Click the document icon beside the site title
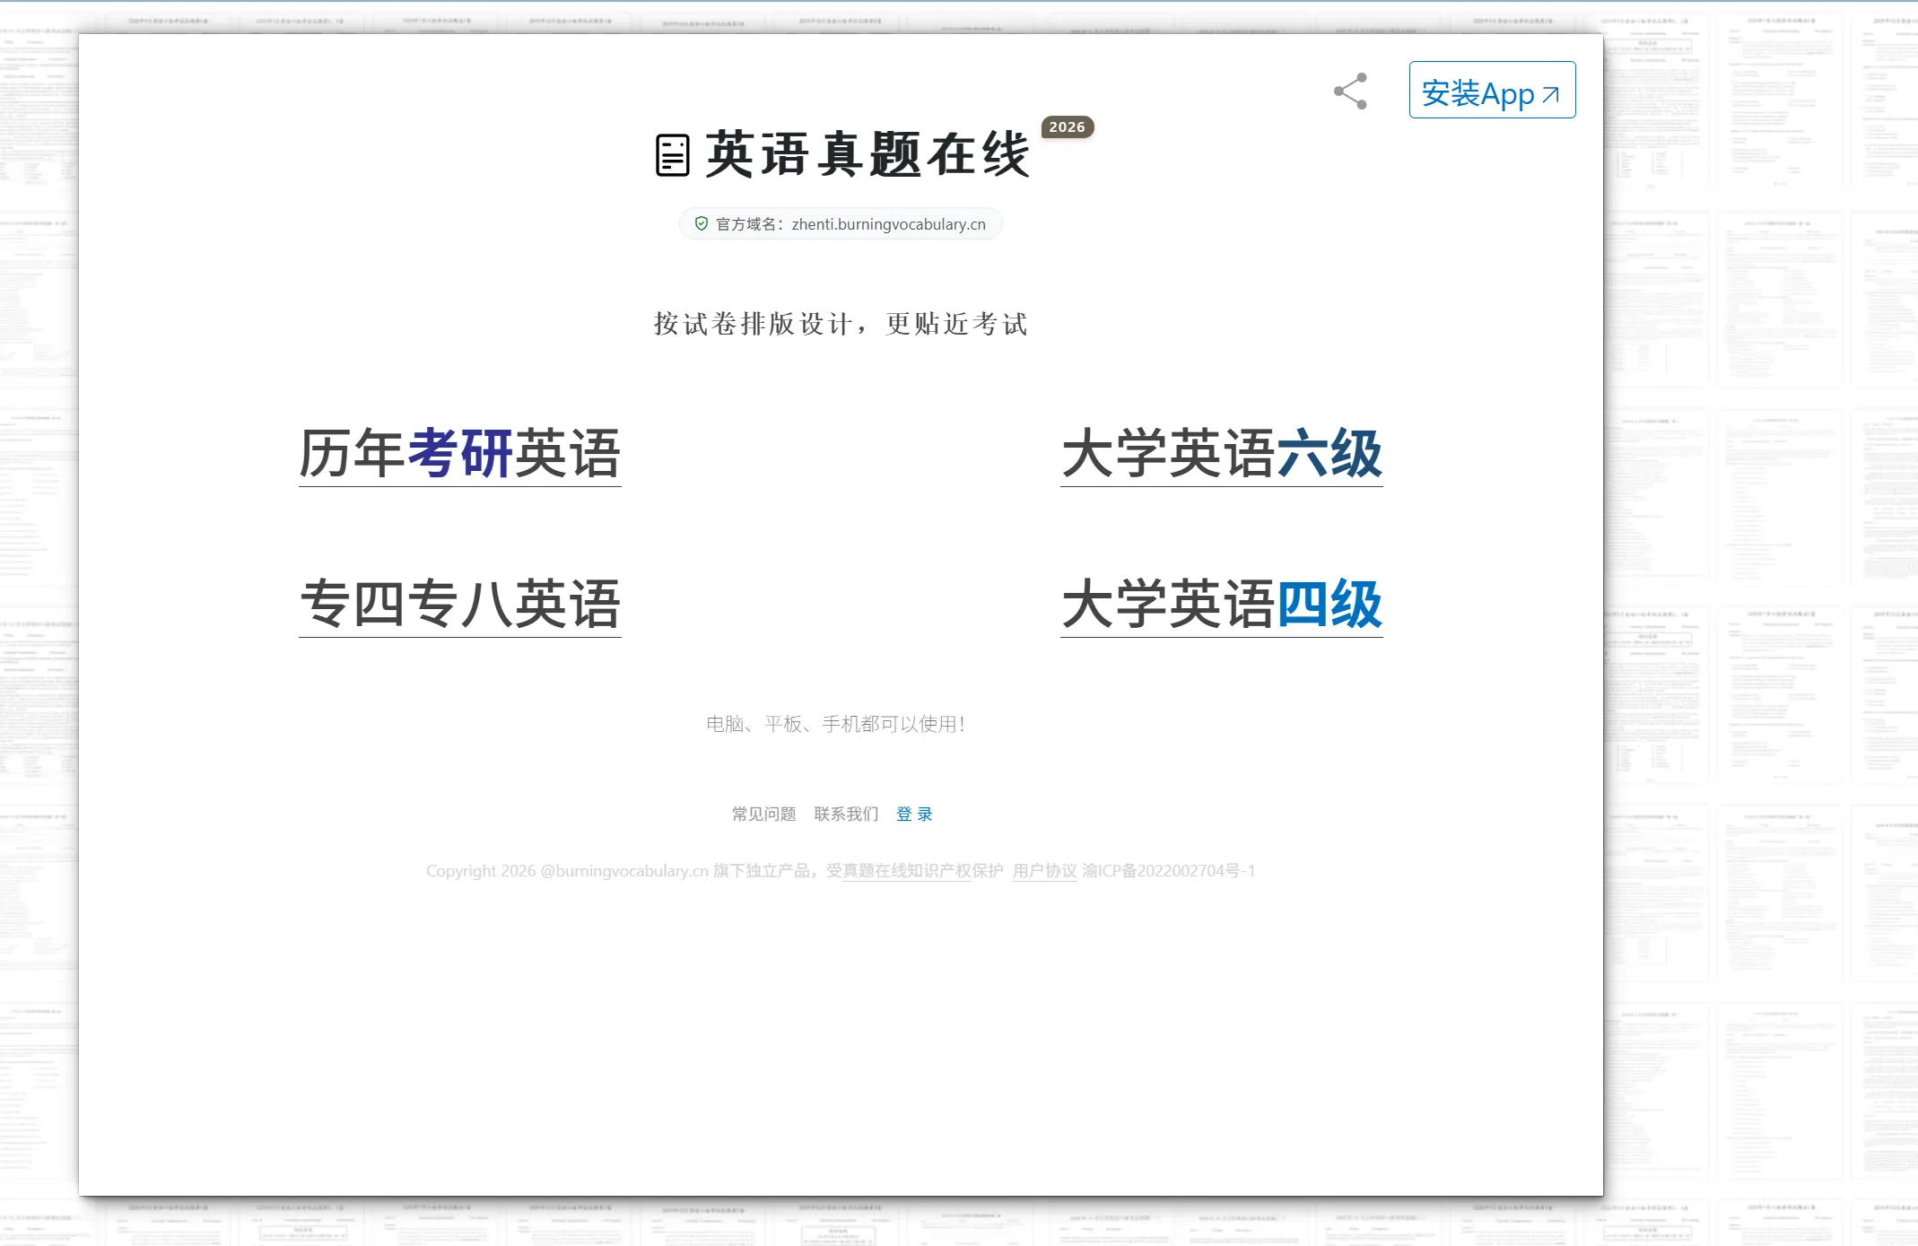1918x1246 pixels. tap(670, 154)
